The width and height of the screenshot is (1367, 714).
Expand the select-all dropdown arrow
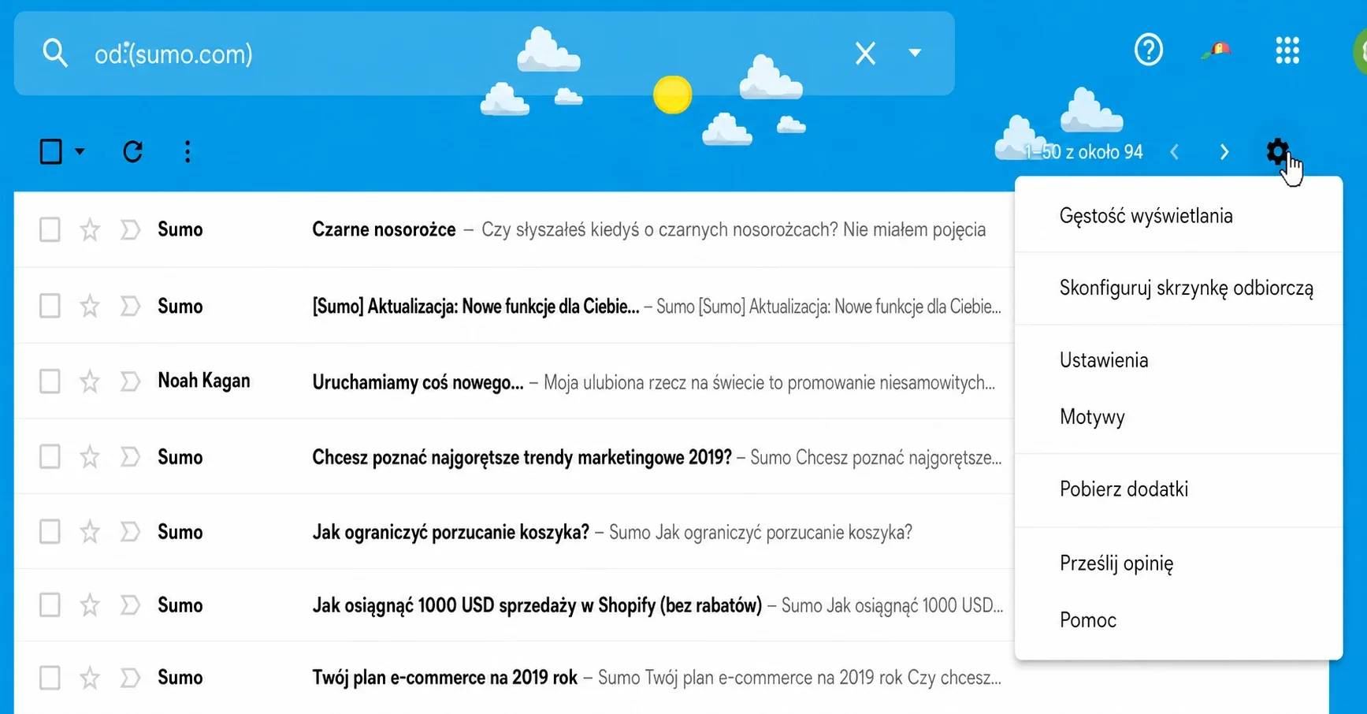[80, 151]
